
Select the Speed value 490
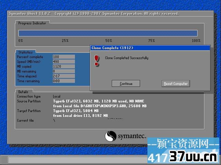(64, 62)
